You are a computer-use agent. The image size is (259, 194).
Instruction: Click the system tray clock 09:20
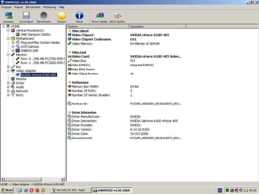point(253,190)
